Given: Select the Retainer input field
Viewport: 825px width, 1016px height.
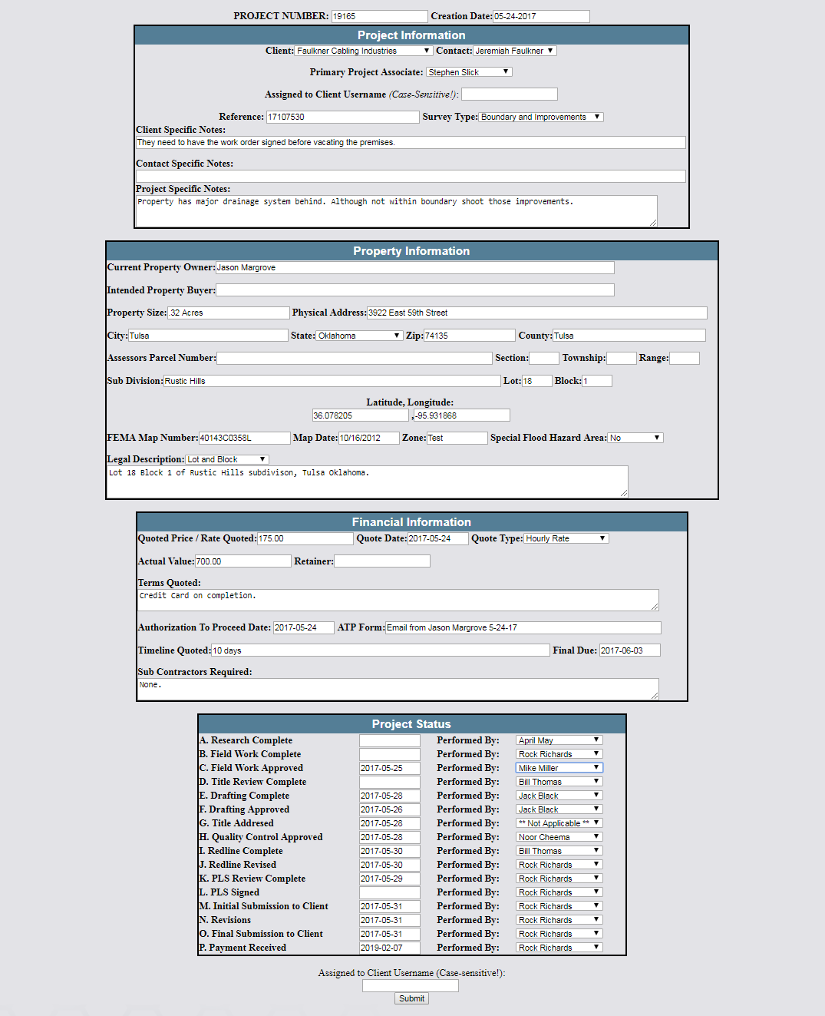Looking at the screenshot, I should click(382, 562).
